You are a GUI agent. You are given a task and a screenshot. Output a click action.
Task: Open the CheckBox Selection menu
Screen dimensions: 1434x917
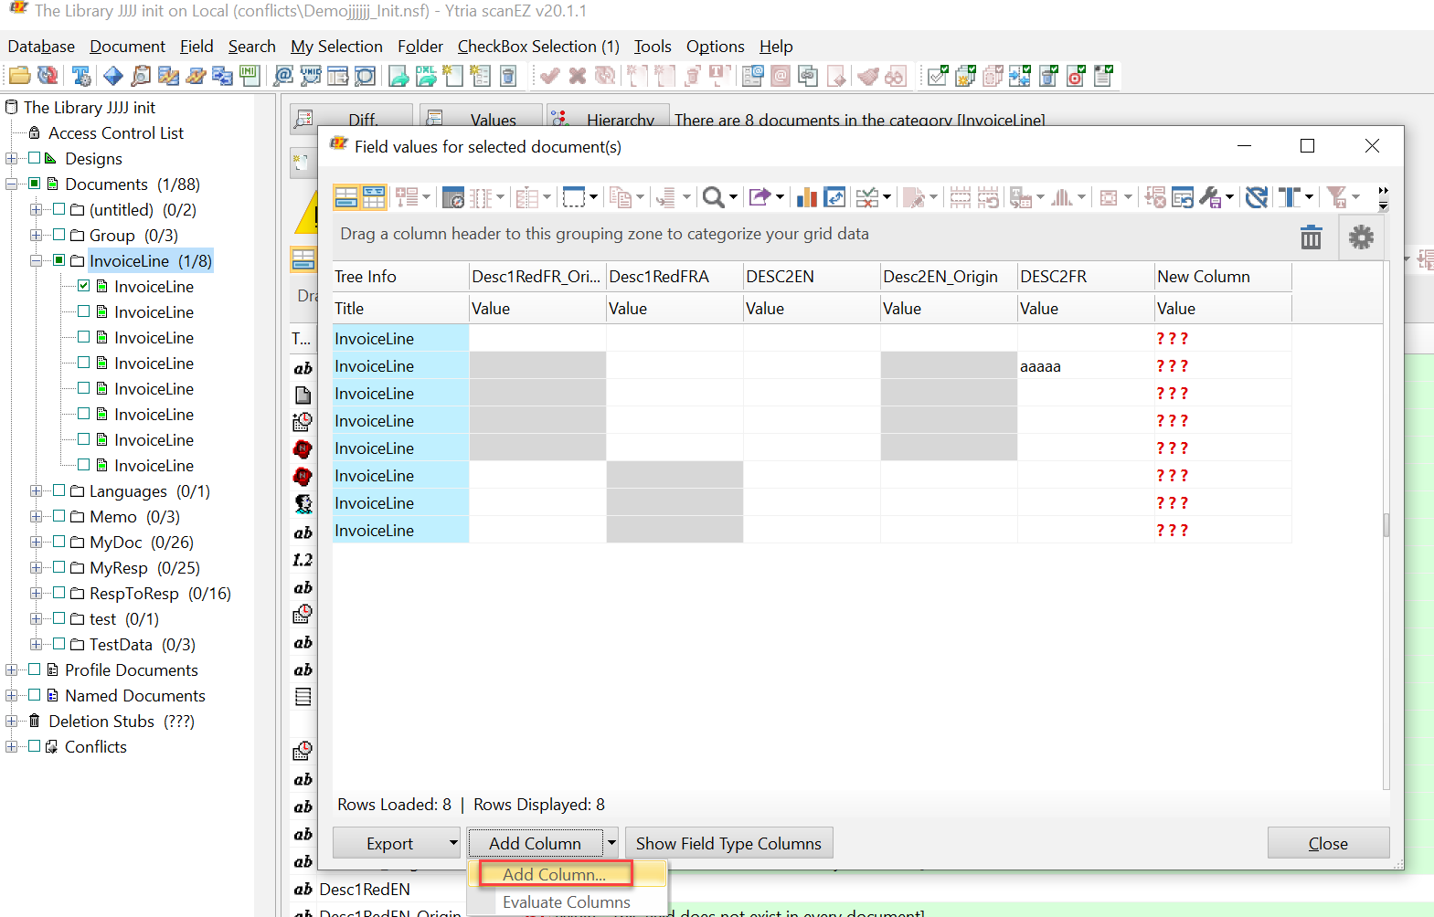tap(537, 47)
